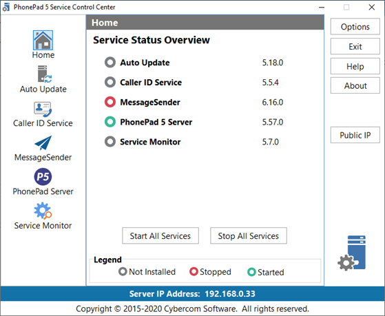Open the Options button
This screenshot has width=385, height=316.
pyautogui.click(x=355, y=27)
